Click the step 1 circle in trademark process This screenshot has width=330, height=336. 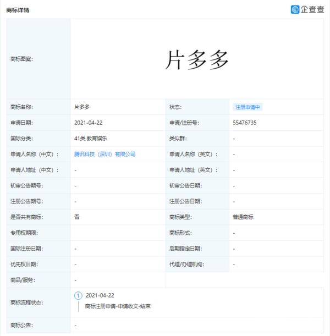[78, 296]
